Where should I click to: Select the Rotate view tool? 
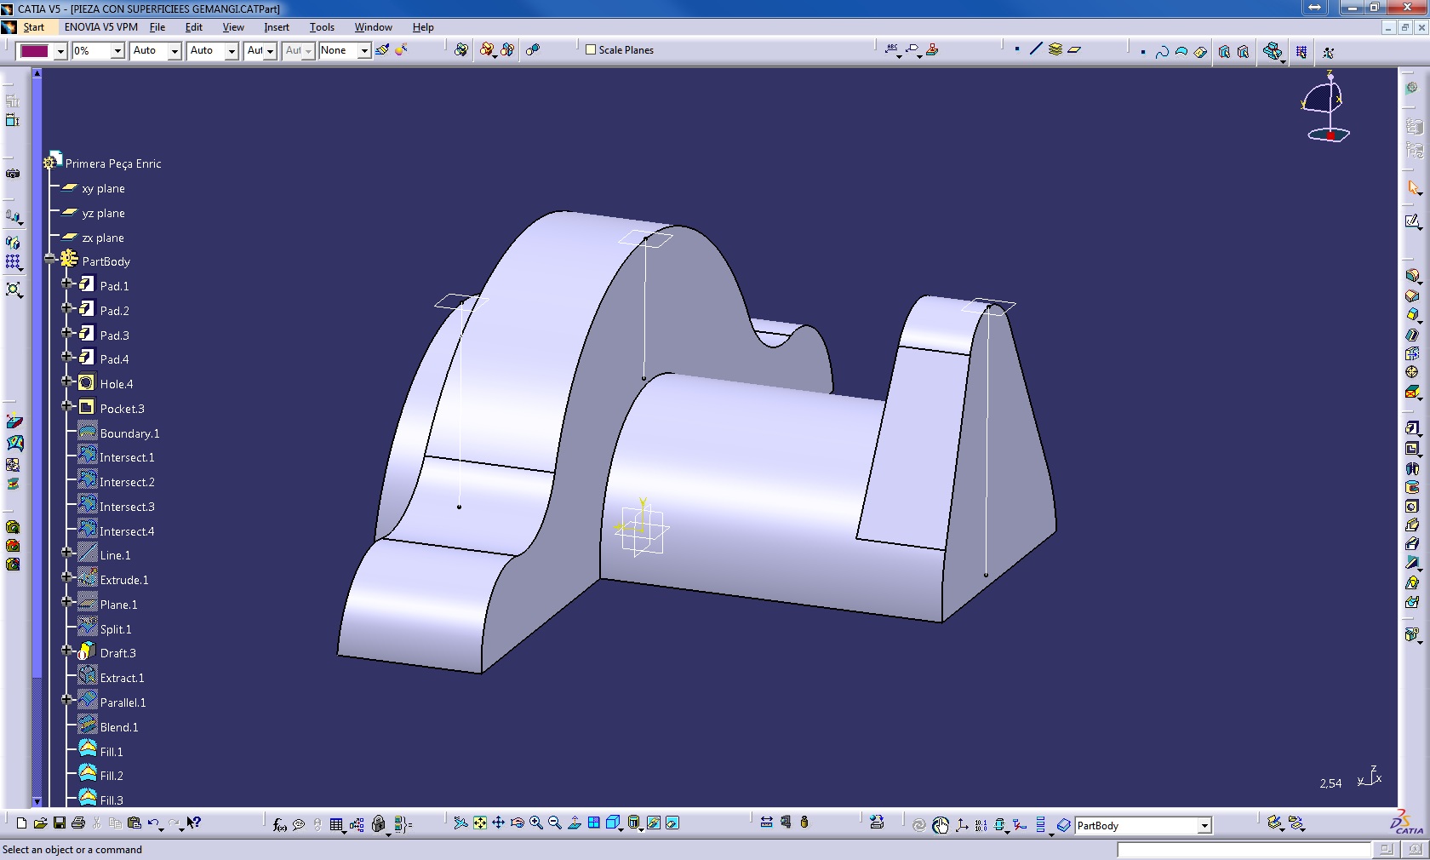517,823
